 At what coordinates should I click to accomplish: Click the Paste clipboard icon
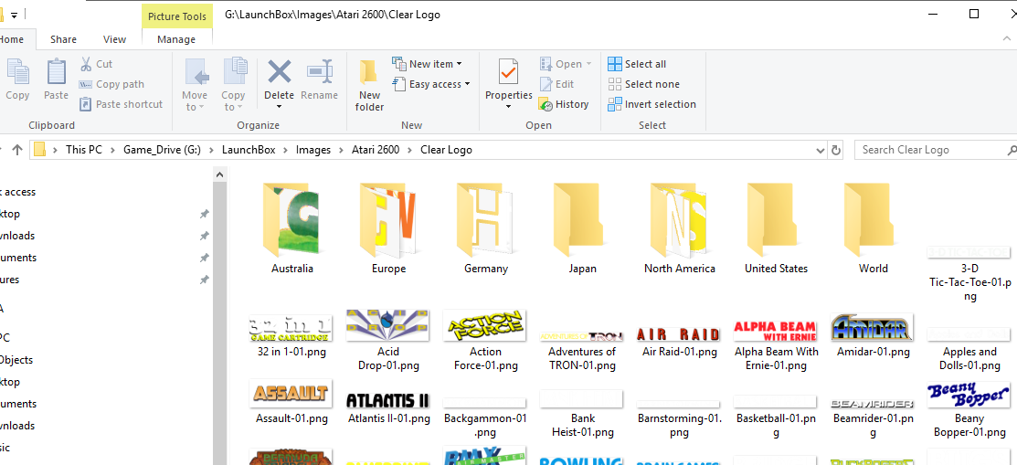coord(57,72)
